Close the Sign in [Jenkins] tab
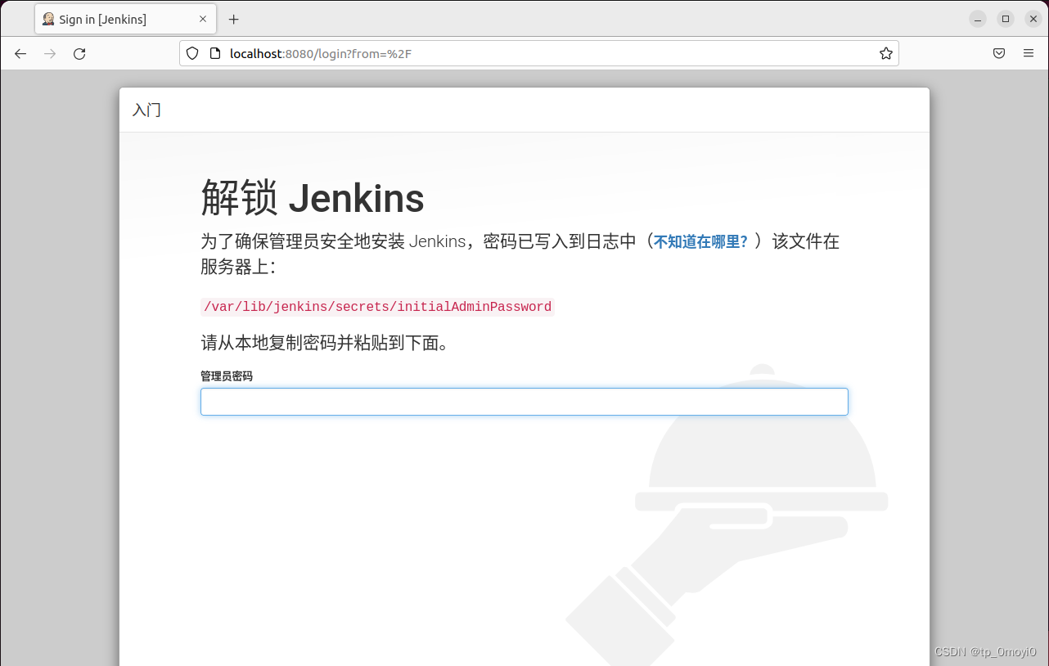The width and height of the screenshot is (1049, 666). (204, 18)
